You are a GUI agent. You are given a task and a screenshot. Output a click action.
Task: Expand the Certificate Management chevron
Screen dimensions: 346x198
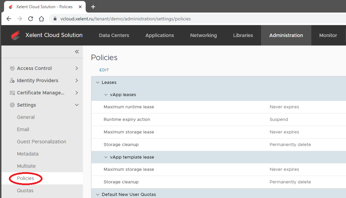[76, 93]
